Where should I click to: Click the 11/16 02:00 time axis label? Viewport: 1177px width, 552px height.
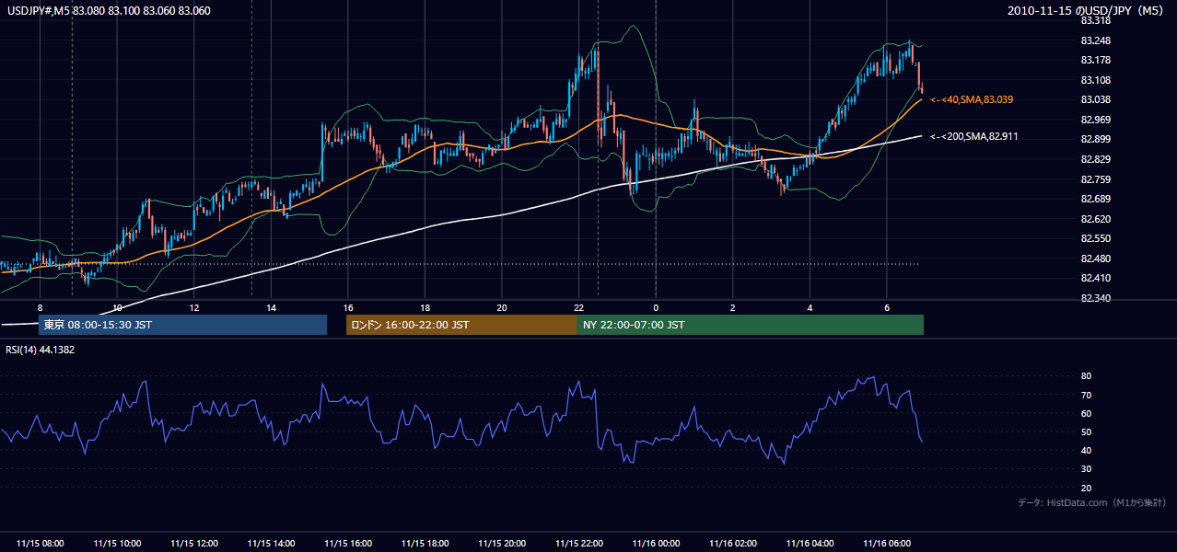[x=733, y=544]
